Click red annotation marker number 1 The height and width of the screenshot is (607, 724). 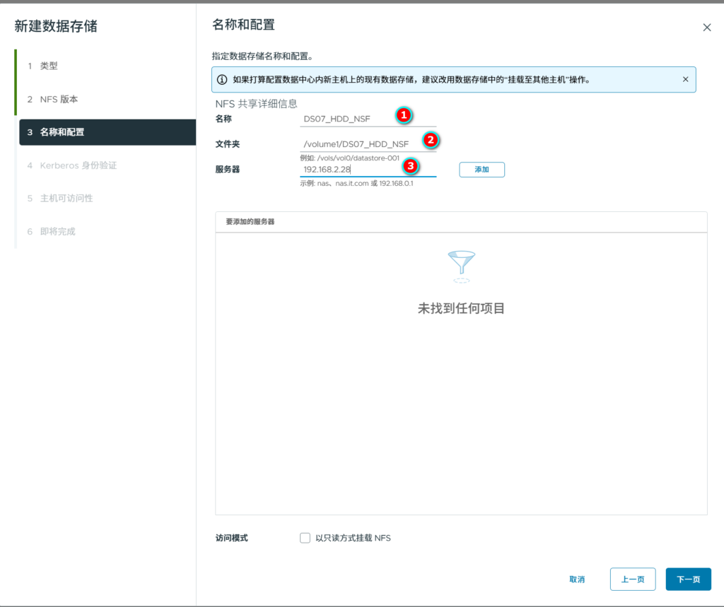[403, 115]
